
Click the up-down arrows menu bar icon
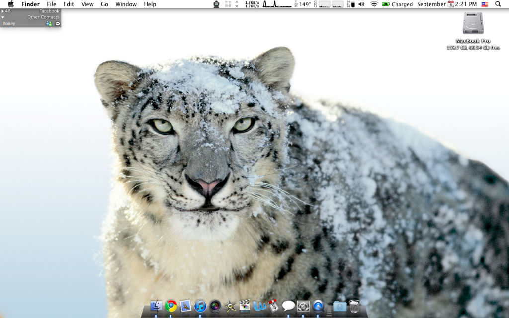pos(237,4)
